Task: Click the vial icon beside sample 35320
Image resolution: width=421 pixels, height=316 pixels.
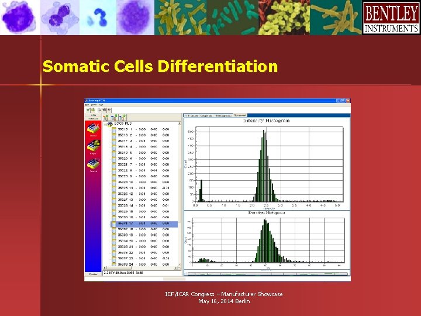Action: click(114, 159)
